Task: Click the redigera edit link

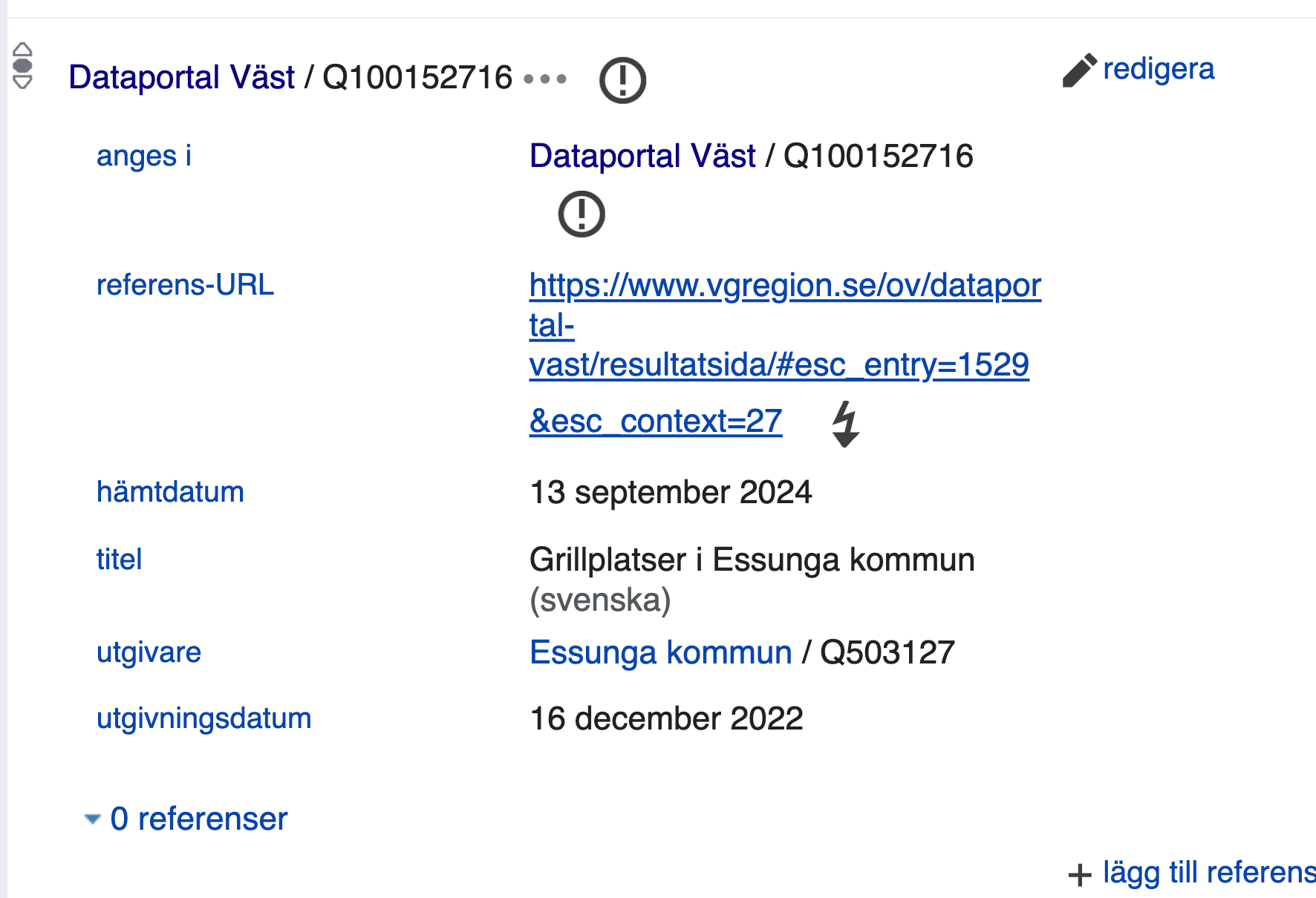Action: [x=1158, y=69]
